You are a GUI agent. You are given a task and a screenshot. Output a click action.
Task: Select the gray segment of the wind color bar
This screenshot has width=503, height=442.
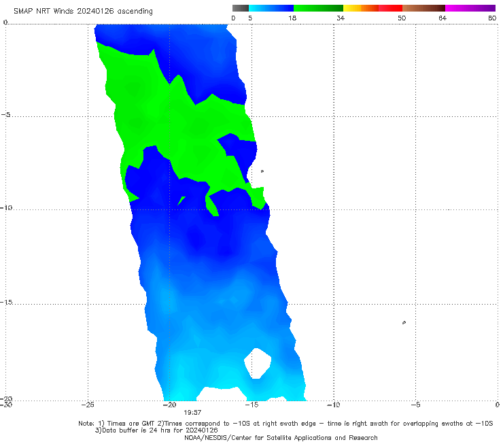click(x=241, y=8)
